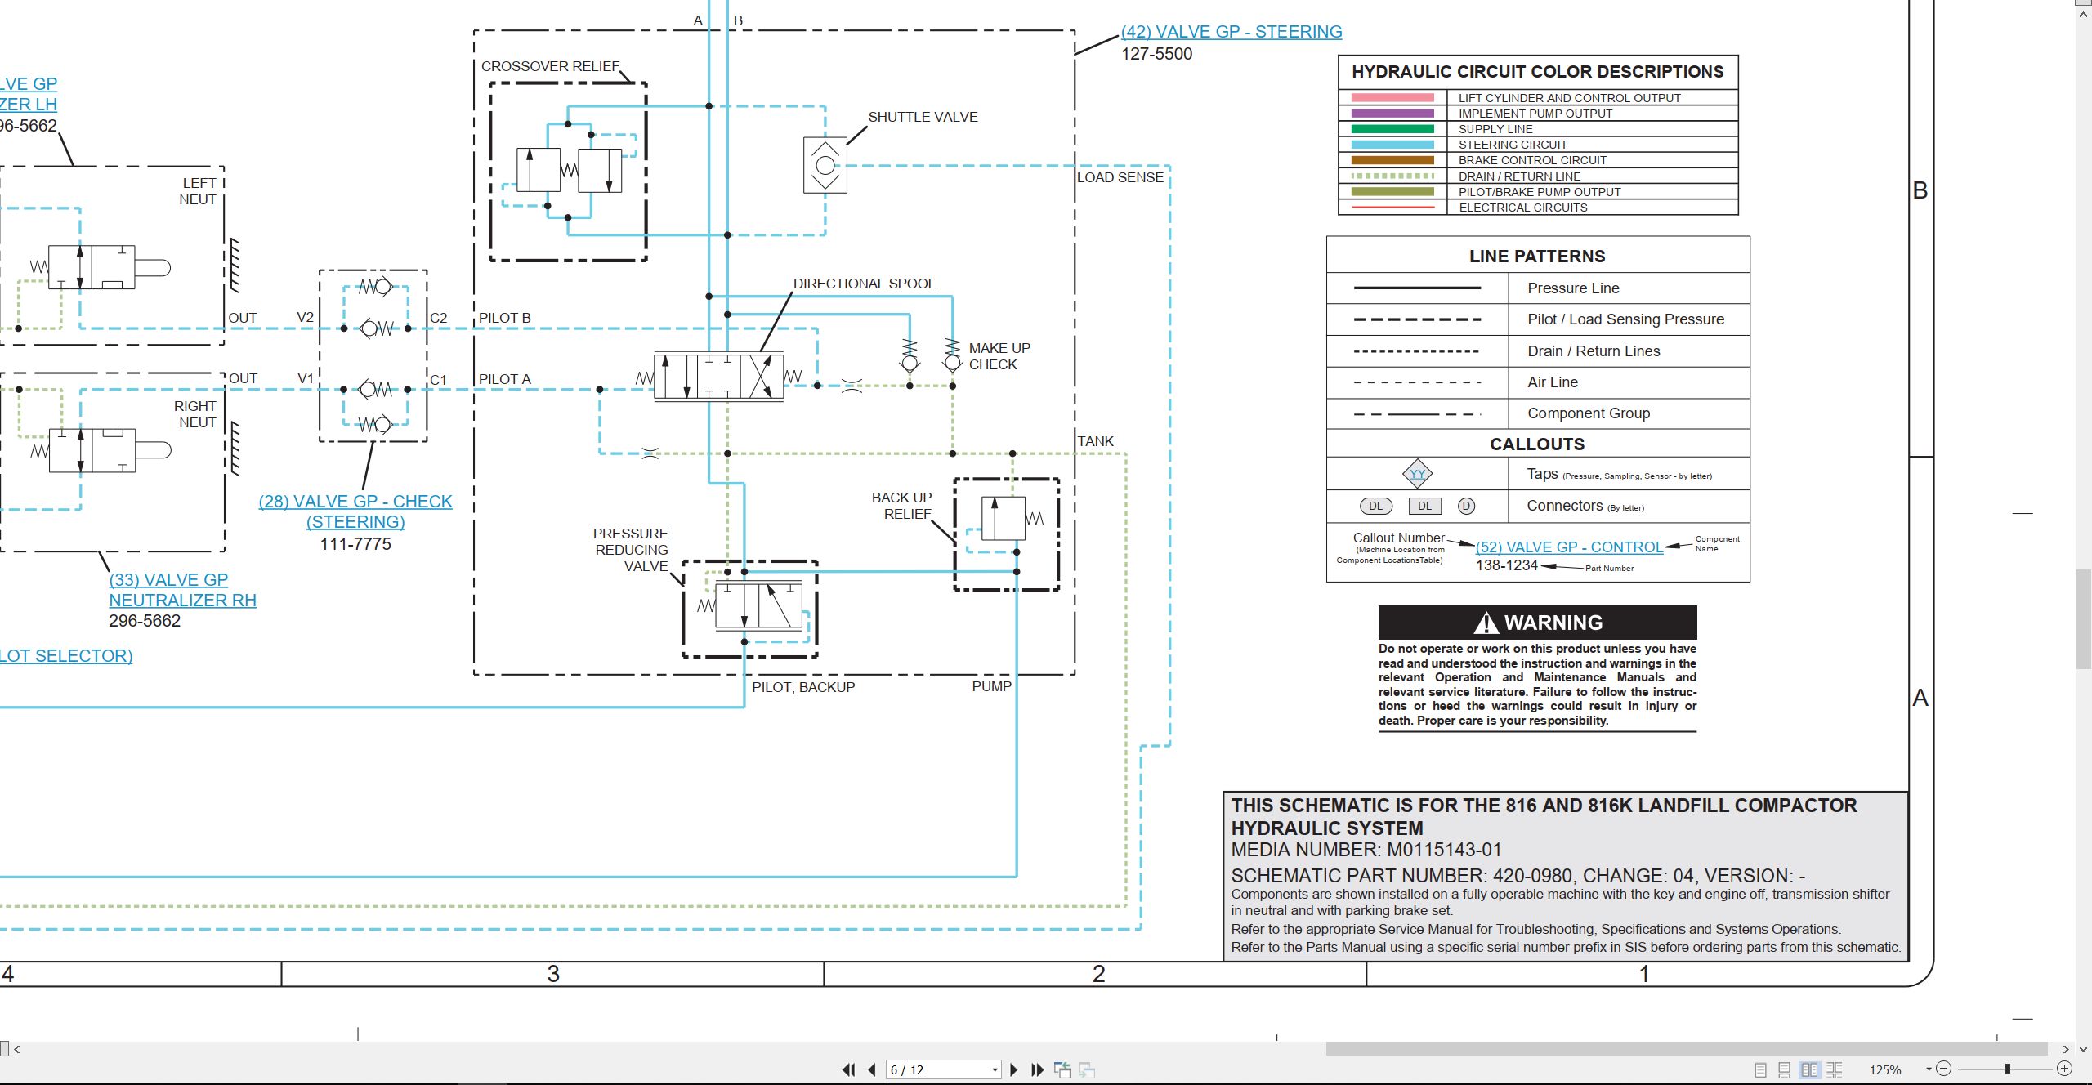Open the page number dropdown
Image resolution: width=2092 pixels, height=1085 pixels.
coord(995,1070)
